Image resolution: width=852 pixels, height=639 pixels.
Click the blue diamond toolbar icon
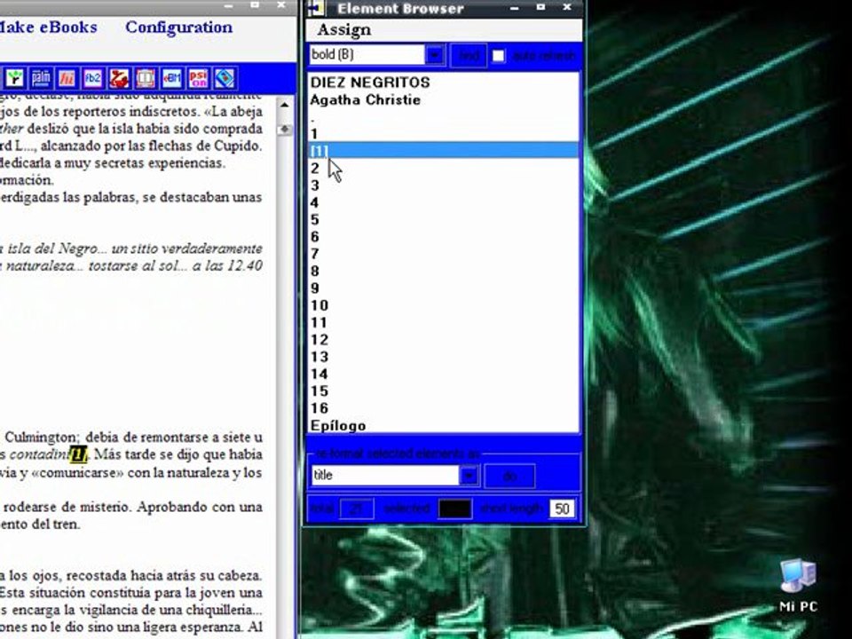(225, 79)
